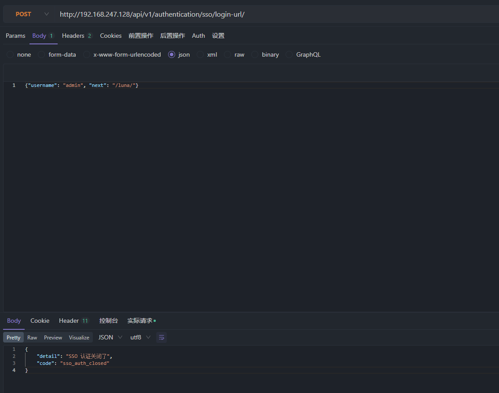Select the xml body type
The width and height of the screenshot is (499, 393).
tap(207, 54)
